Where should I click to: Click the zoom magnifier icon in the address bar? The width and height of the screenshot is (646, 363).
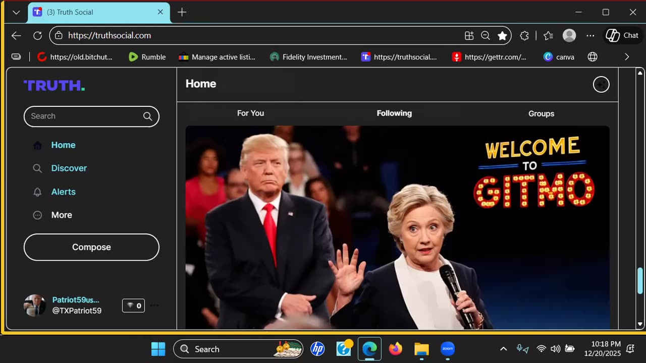pyautogui.click(x=486, y=35)
